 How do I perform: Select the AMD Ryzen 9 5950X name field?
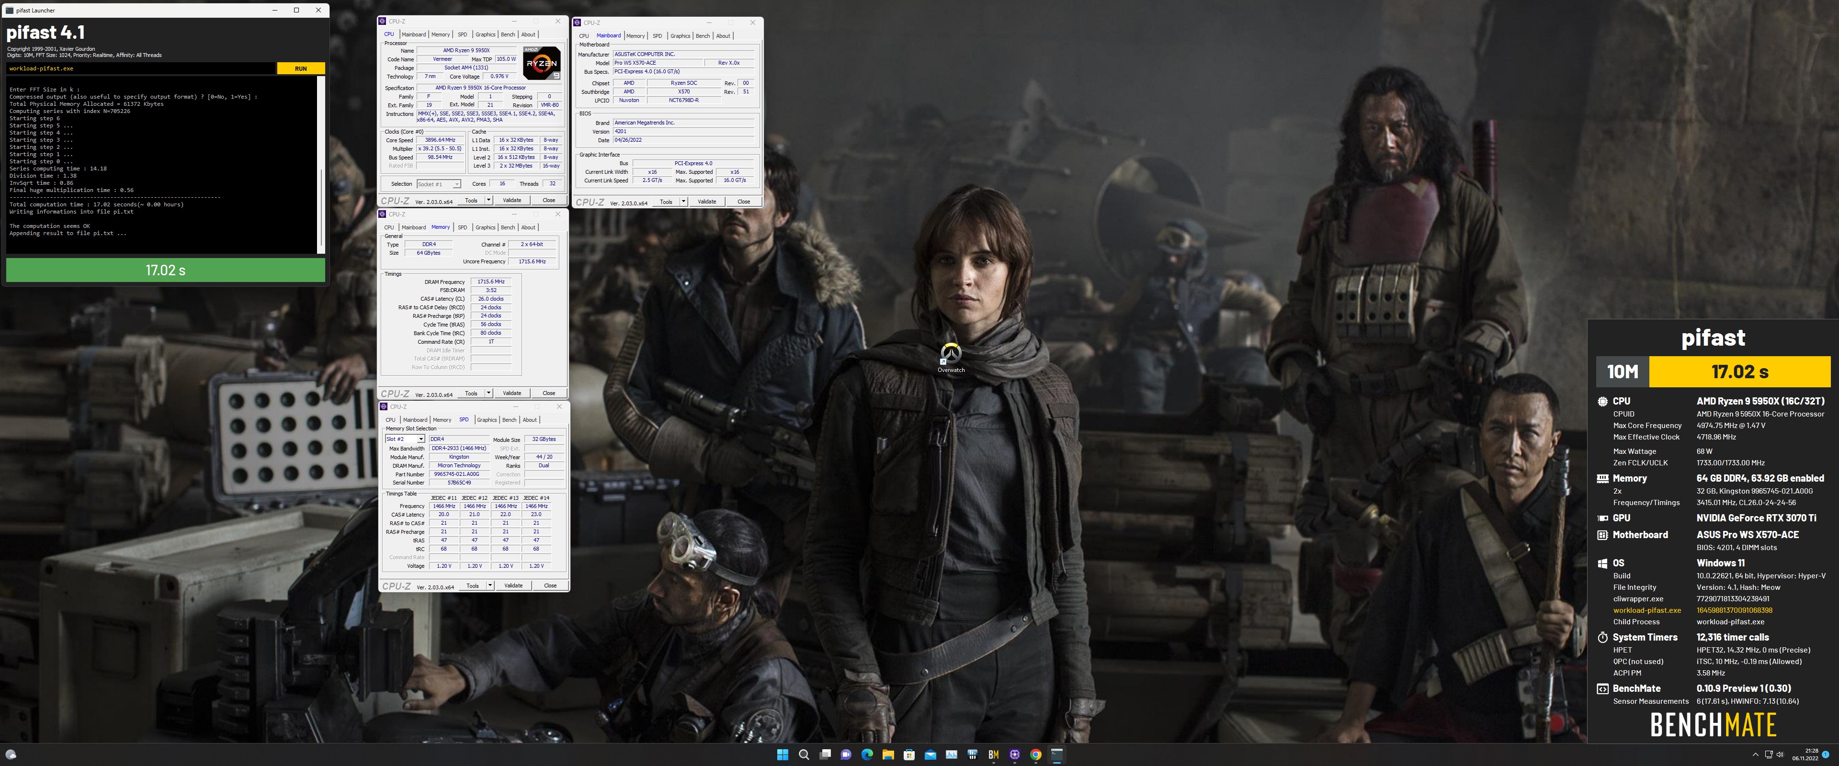pos(466,51)
